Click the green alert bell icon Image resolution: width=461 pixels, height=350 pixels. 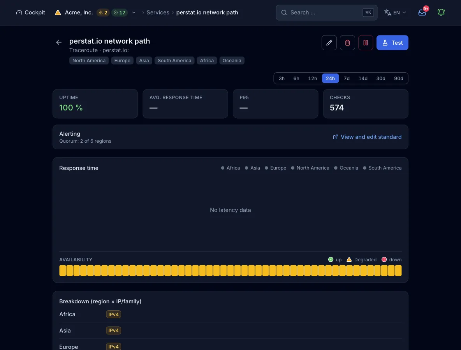(x=441, y=12)
